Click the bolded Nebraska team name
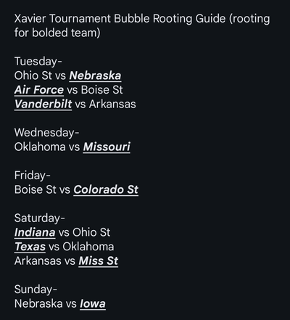 pyautogui.click(x=95, y=75)
